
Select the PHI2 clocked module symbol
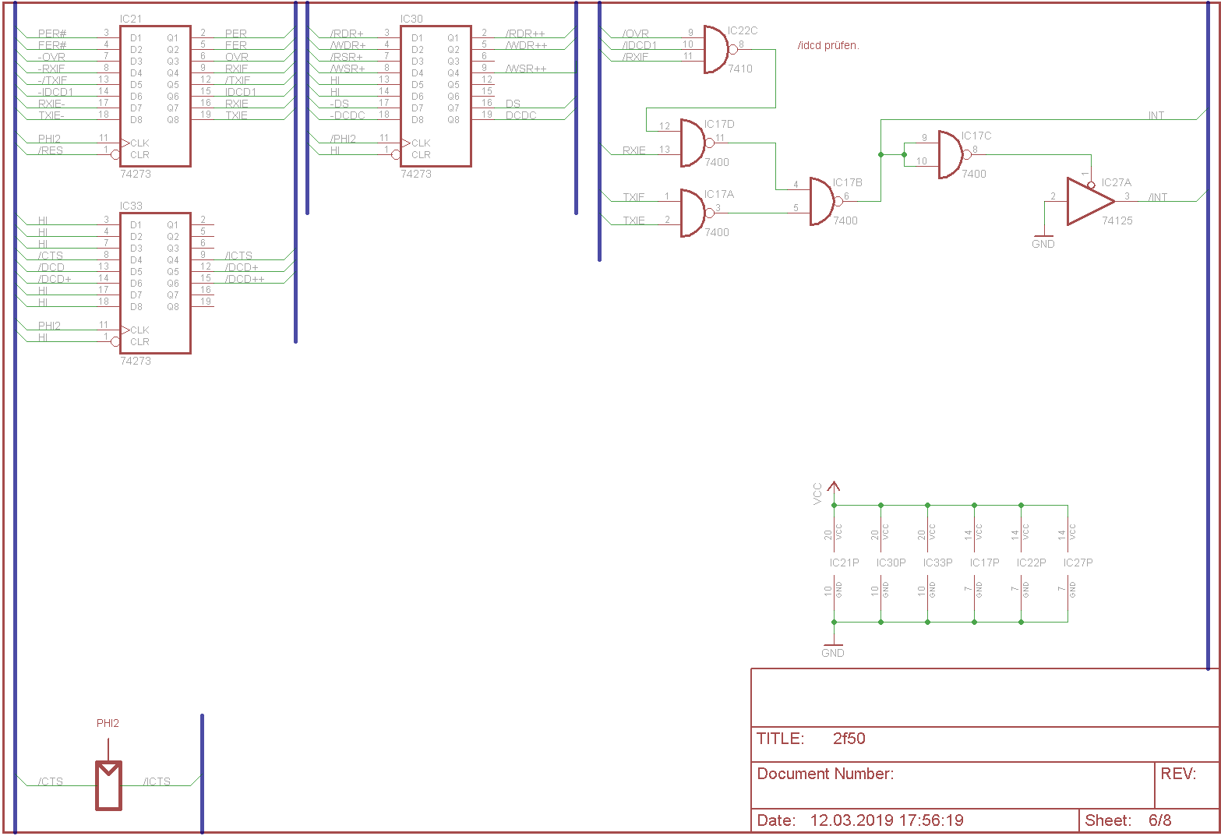(x=108, y=785)
